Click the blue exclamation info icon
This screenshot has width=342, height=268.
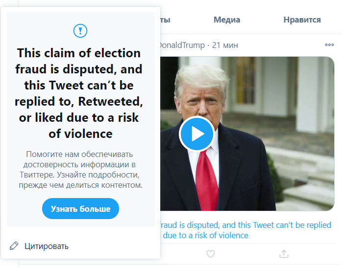[80, 31]
